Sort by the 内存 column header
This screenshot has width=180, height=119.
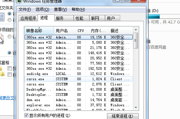pyautogui.click(x=97, y=31)
